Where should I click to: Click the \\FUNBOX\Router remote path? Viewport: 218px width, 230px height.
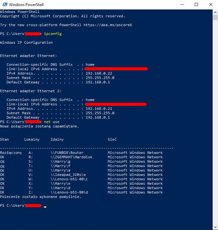point(67,153)
